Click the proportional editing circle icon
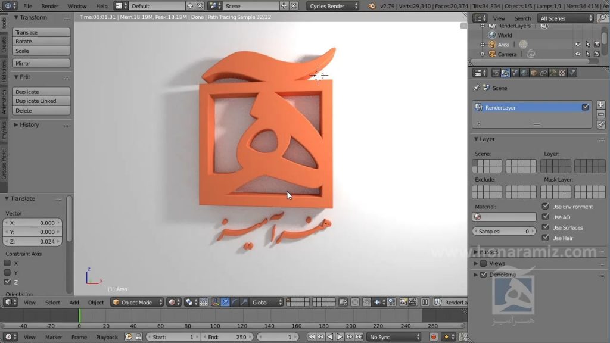Image resolution: width=610 pixels, height=343 pixels. click(x=355, y=302)
